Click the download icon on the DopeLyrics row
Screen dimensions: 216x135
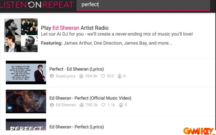pos(119,76)
